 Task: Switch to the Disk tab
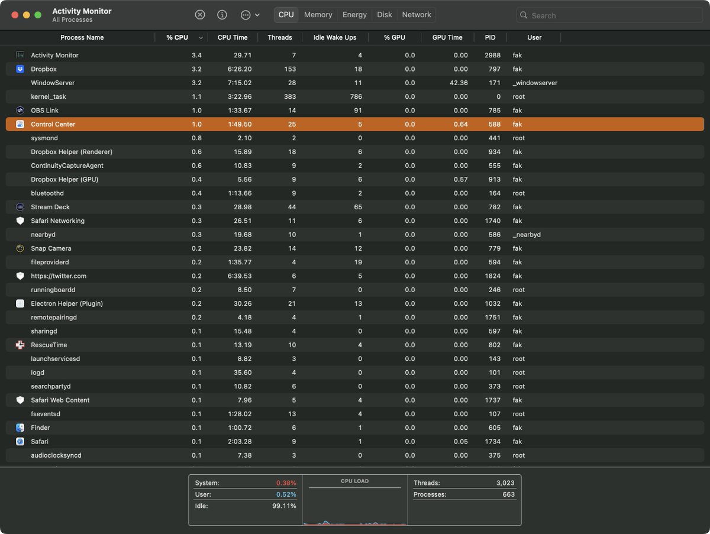(385, 15)
